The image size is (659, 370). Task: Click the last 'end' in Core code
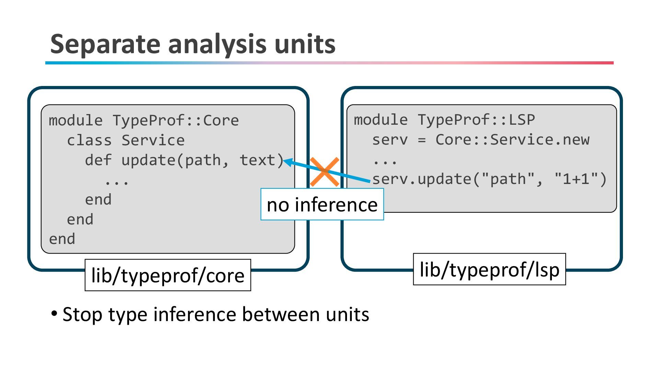pos(62,239)
